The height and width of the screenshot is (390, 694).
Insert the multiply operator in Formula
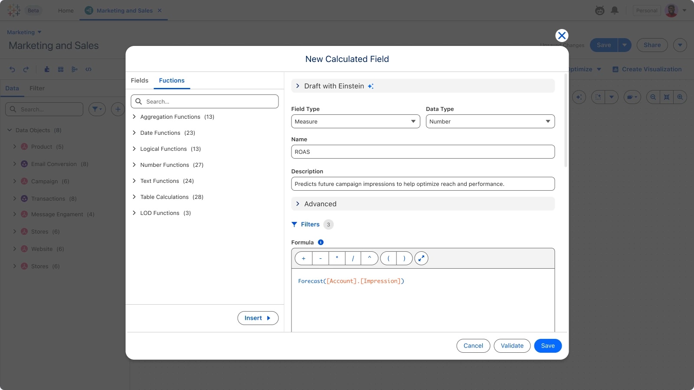pyautogui.click(x=337, y=258)
